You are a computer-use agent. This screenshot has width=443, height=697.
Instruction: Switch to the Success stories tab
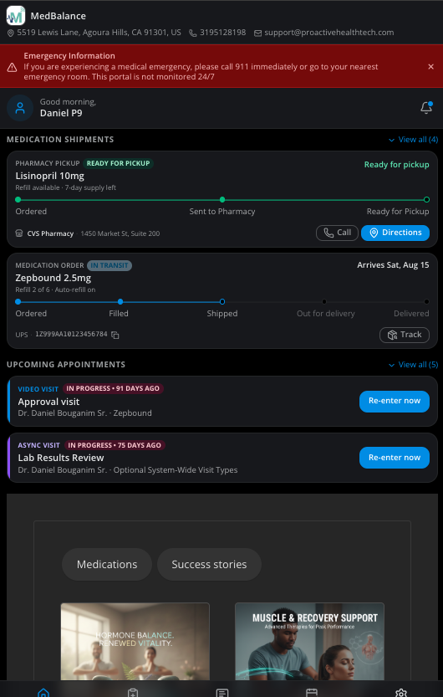tap(209, 564)
